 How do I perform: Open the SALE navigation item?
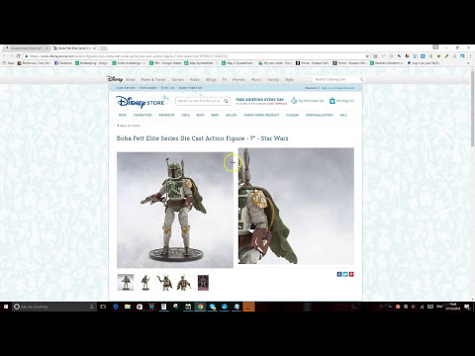pos(343,115)
